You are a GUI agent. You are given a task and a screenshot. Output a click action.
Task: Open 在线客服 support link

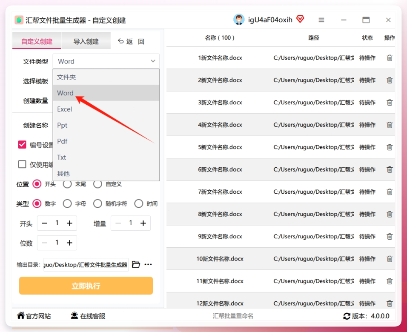[88, 316]
